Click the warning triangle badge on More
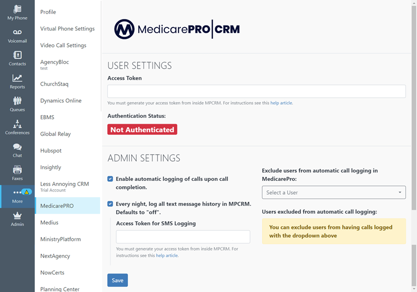This screenshot has width=417, height=292. click(26, 192)
